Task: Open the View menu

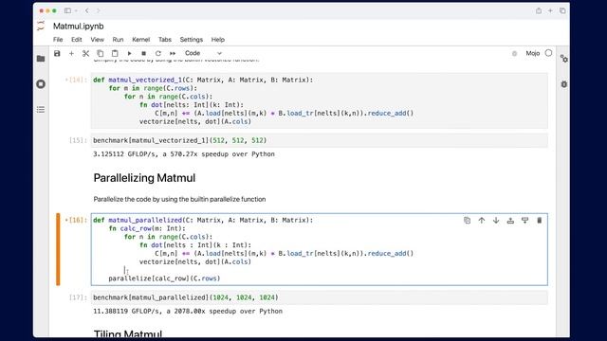Action: 97,40
